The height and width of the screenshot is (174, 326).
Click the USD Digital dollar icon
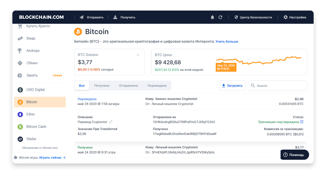tap(20, 90)
